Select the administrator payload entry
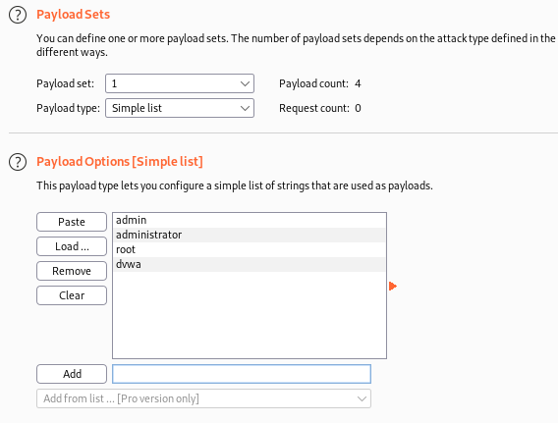 pyautogui.click(x=250, y=235)
